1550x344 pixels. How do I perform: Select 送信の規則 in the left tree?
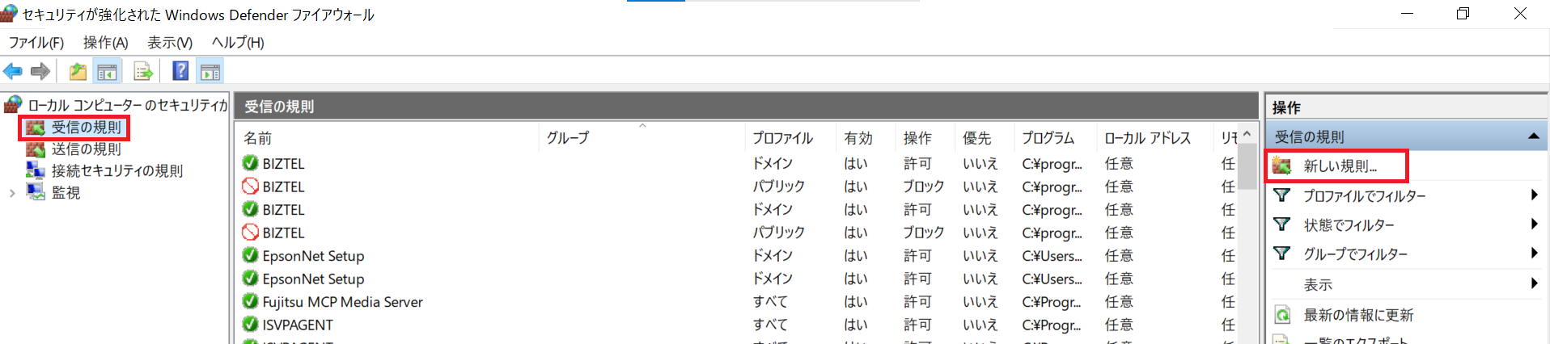(x=86, y=149)
